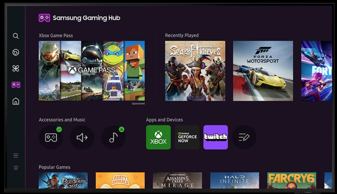Open the Twitch app tile
The height and width of the screenshot is (194, 337).
(216, 137)
